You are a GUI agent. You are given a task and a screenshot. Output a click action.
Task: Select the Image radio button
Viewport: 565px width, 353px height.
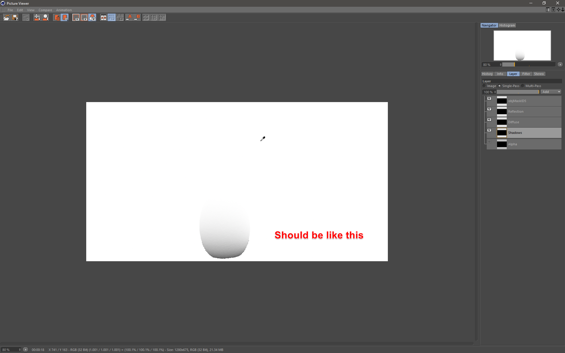coord(484,86)
